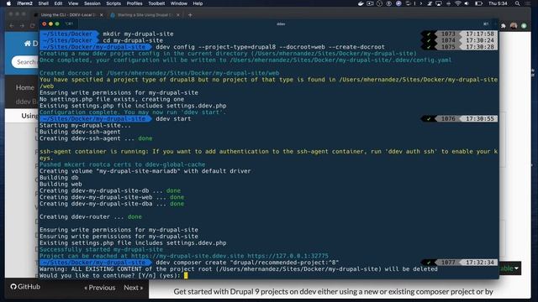Go to the Previous docs page
Screen dimensions: 538x302
[x=100, y=288]
